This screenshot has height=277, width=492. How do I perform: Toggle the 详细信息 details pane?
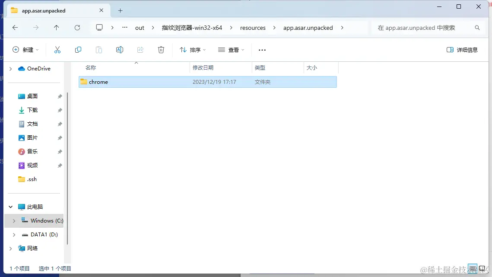pyautogui.click(x=462, y=50)
